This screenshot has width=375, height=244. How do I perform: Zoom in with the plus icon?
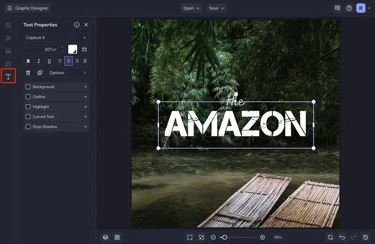pos(262,237)
